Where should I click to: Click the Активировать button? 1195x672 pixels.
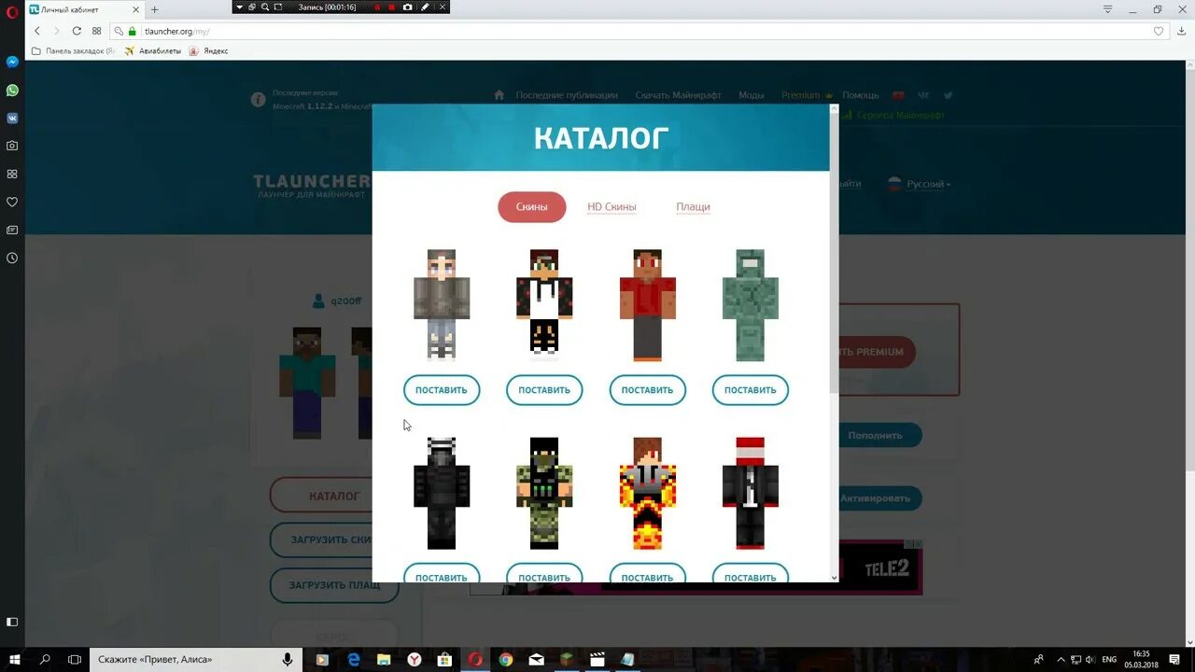pyautogui.click(x=876, y=498)
